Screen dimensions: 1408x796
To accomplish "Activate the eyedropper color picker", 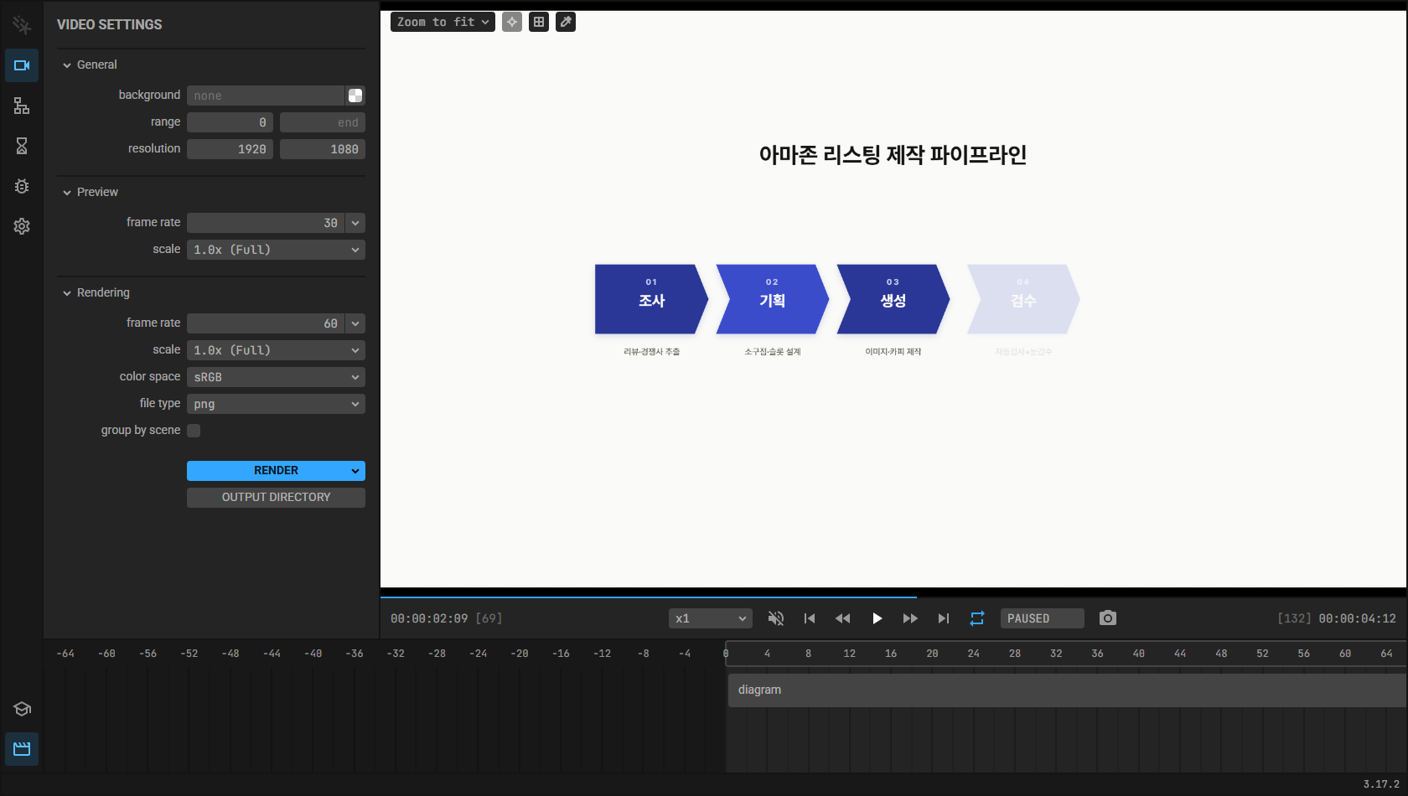I will tap(566, 22).
